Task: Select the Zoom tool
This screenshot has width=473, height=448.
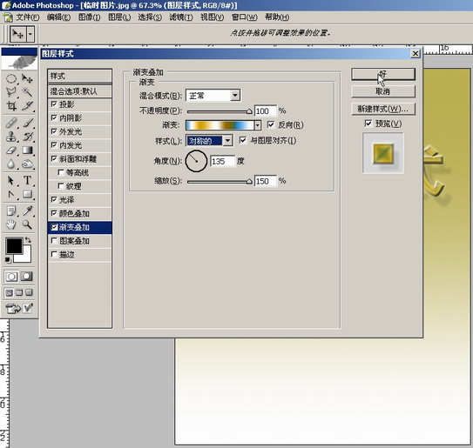Action: (x=27, y=224)
